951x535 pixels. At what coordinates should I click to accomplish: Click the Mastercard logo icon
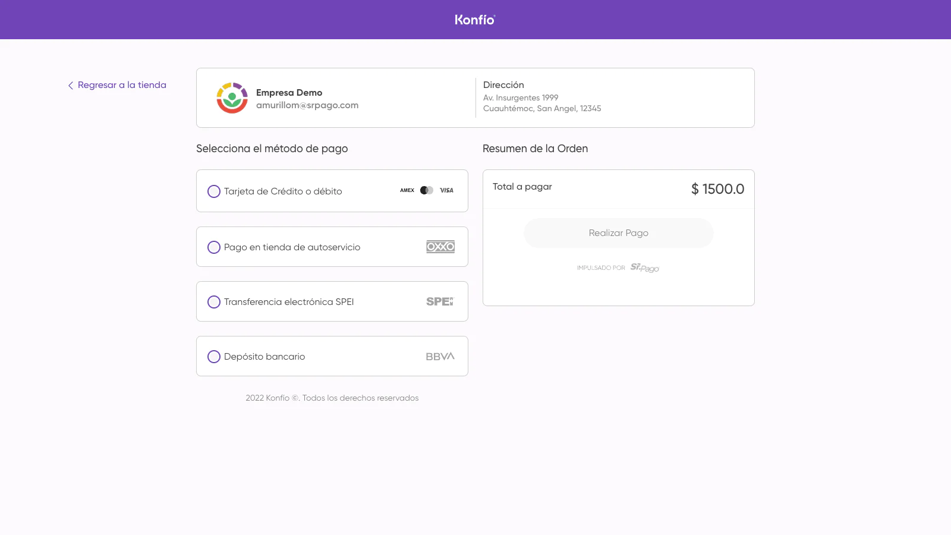tap(427, 191)
